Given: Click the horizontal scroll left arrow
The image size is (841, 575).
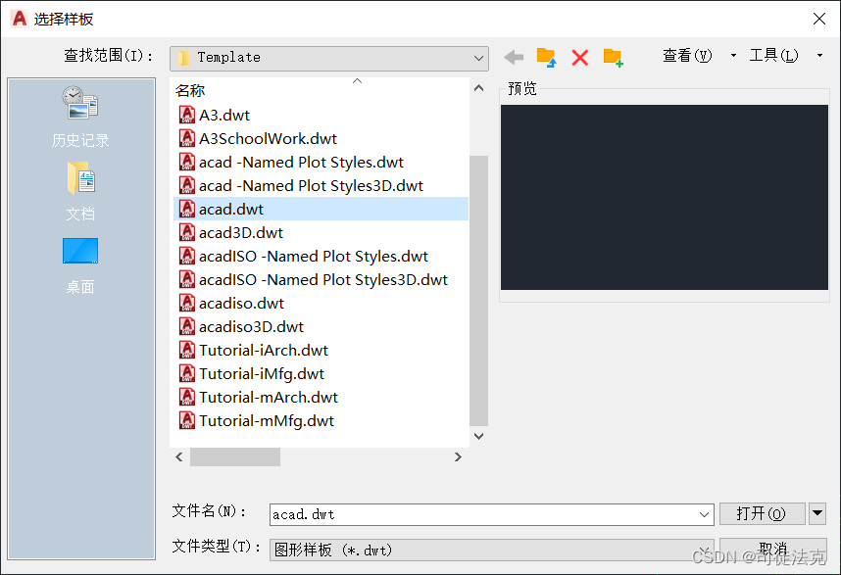Looking at the screenshot, I should pyautogui.click(x=179, y=457).
